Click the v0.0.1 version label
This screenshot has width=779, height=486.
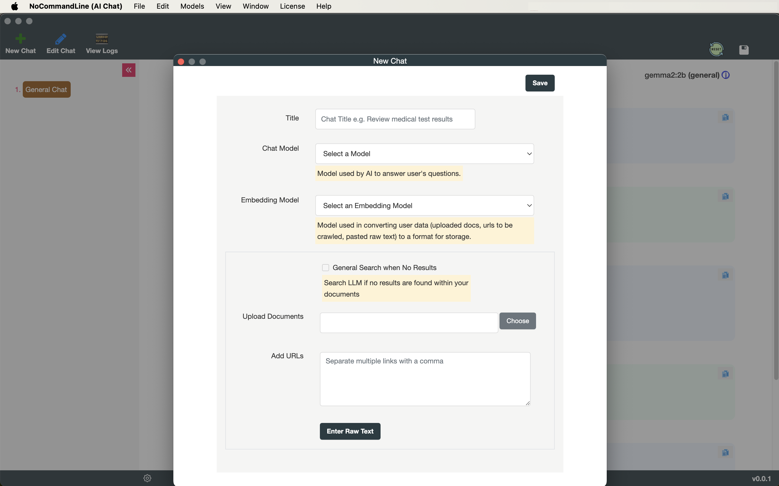point(761,479)
